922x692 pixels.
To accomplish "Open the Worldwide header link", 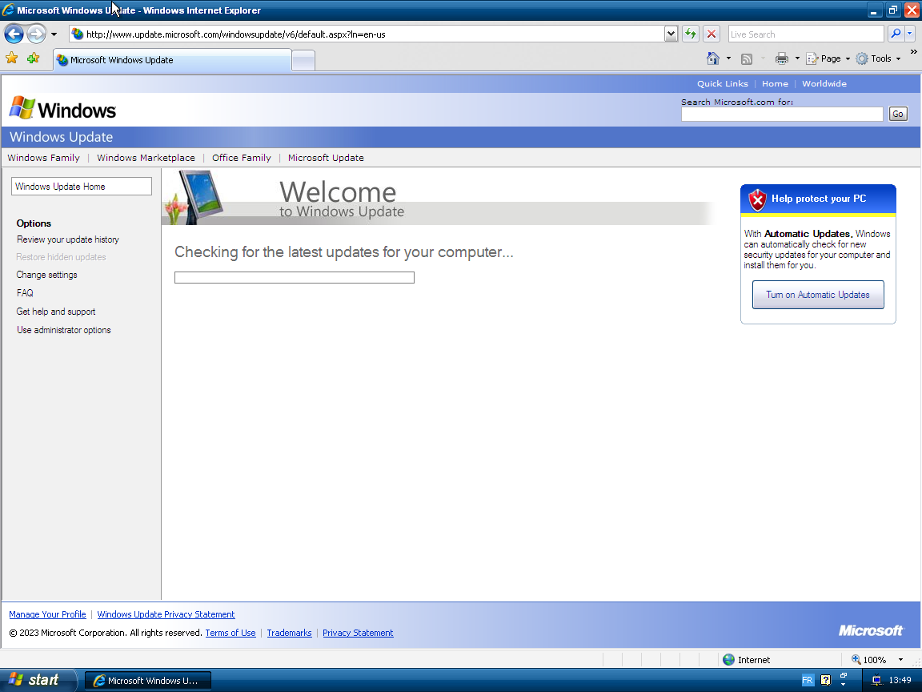I will coord(824,83).
